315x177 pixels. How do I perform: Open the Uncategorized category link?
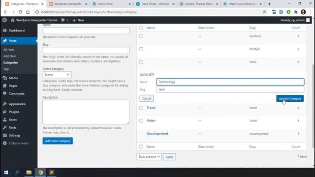[157, 134]
